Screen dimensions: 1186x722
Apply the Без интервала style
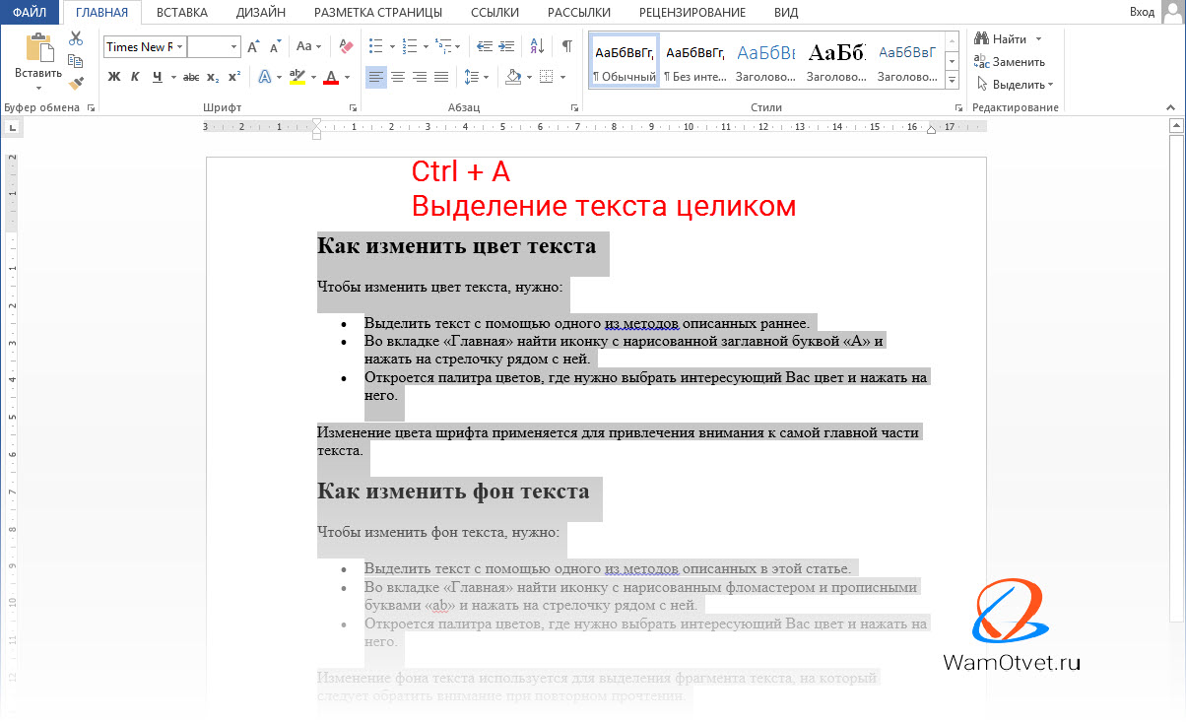click(x=694, y=62)
